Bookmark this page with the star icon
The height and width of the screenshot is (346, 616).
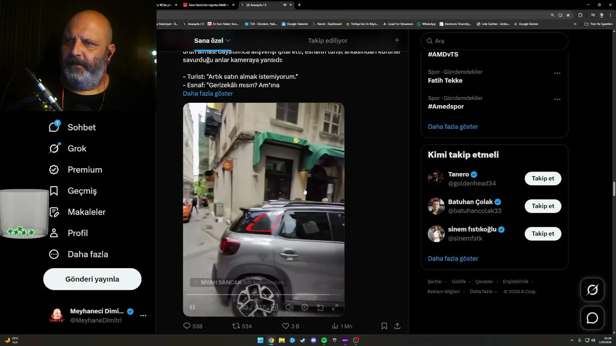click(x=568, y=15)
